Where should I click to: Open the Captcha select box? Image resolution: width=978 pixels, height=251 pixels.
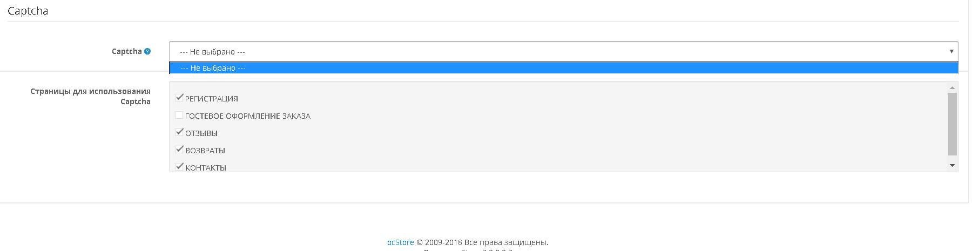tap(563, 51)
